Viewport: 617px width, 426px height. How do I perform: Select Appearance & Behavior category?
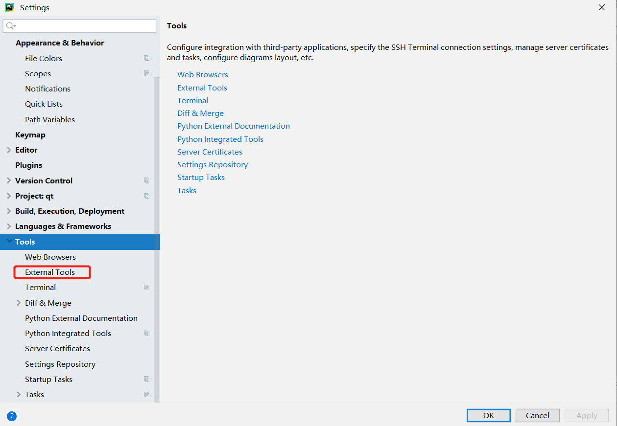coord(60,43)
